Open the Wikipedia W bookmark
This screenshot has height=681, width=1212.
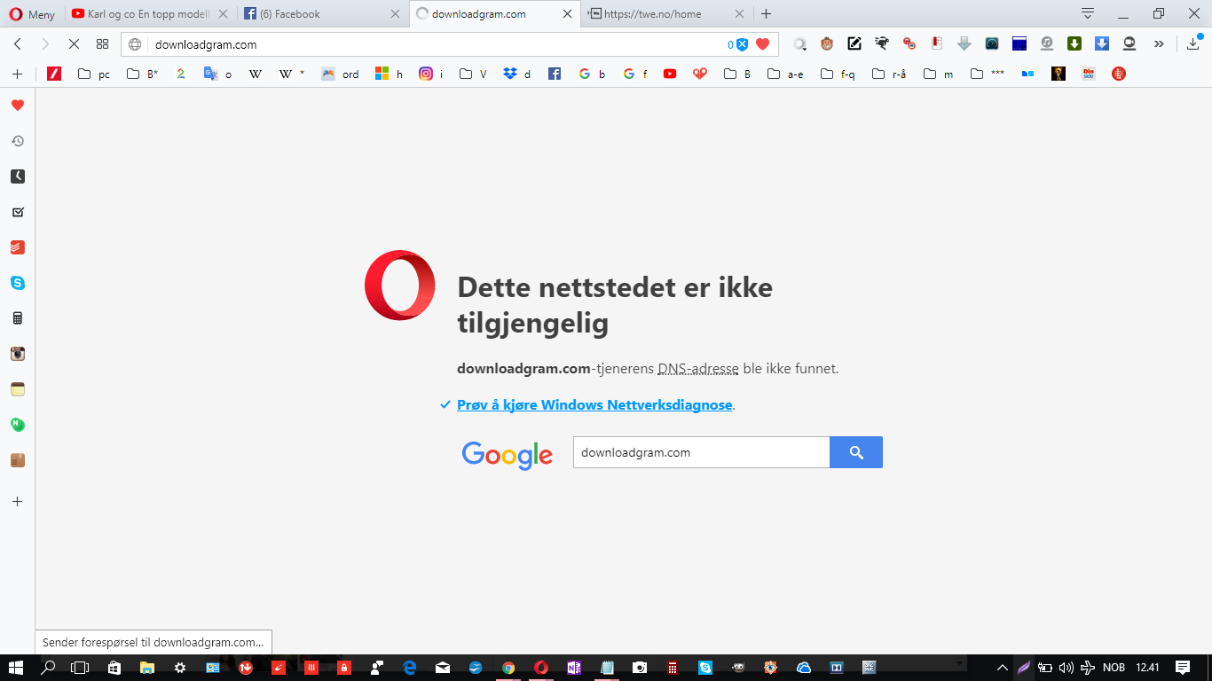(256, 74)
